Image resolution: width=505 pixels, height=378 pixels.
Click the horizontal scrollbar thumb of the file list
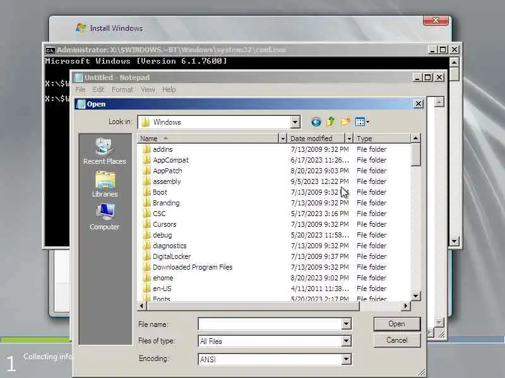(x=253, y=306)
